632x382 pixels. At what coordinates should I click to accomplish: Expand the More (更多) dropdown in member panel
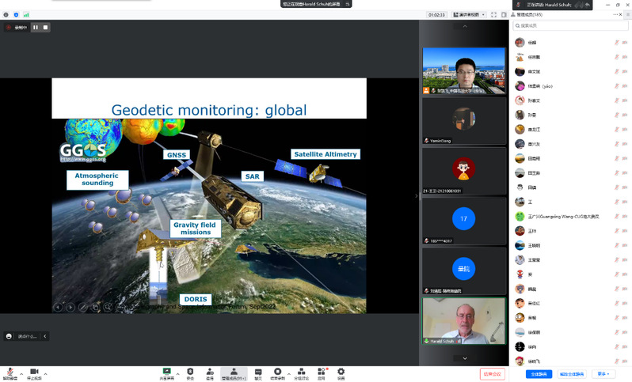605,374
